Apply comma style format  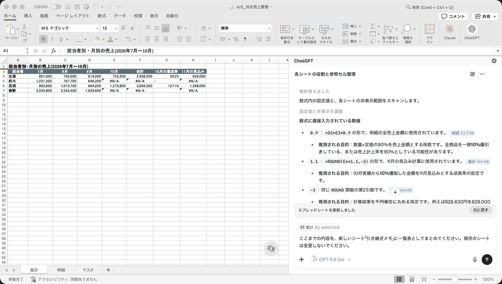[245, 39]
